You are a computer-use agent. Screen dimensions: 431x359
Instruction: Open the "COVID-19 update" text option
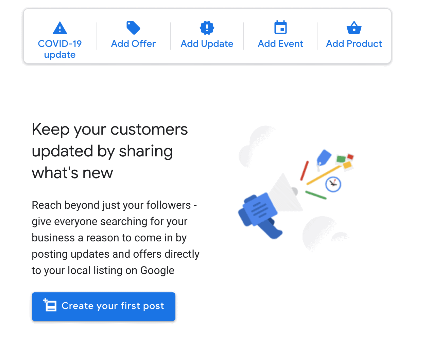60,49
